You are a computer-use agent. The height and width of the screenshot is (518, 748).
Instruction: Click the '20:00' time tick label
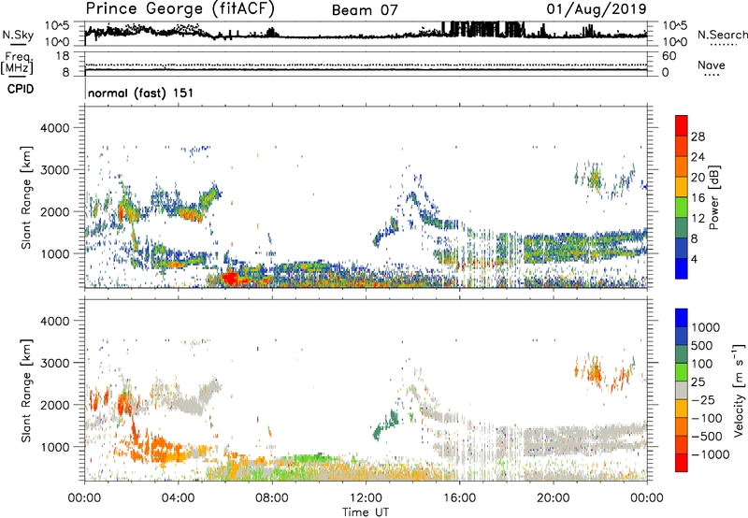coord(554,498)
